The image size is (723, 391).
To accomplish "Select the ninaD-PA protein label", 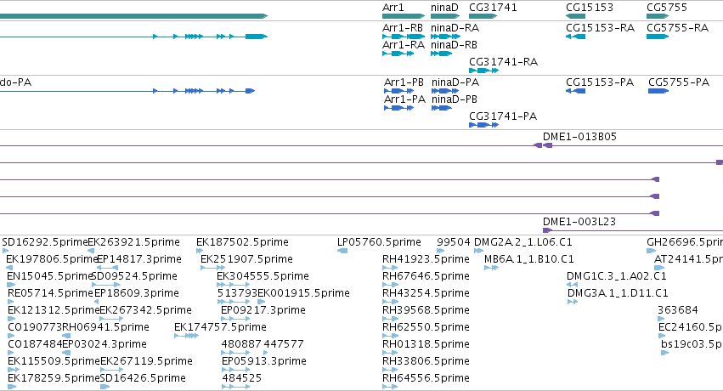I will (x=455, y=82).
